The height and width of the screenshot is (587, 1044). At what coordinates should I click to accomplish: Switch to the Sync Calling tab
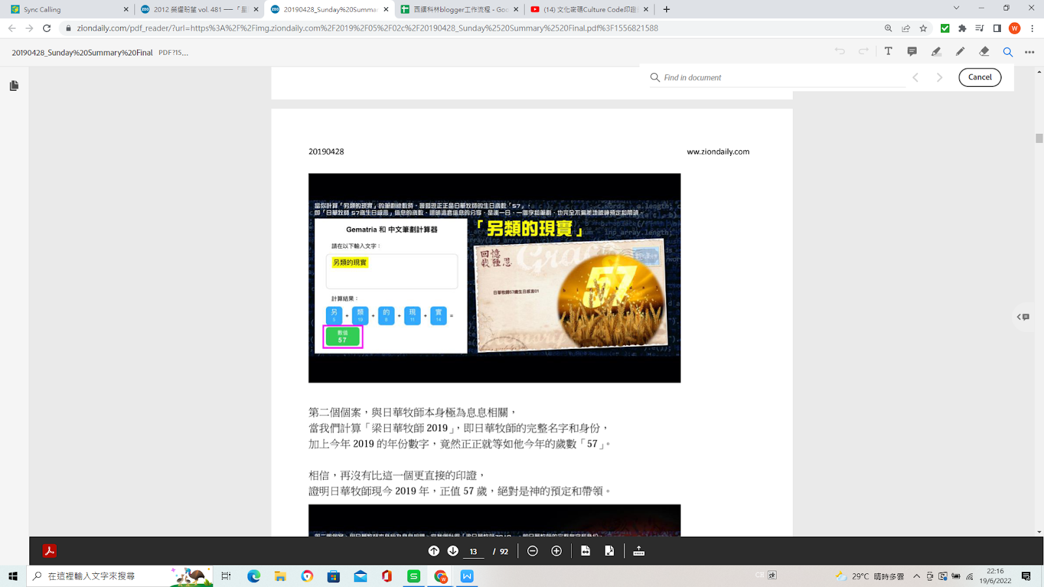point(68,9)
